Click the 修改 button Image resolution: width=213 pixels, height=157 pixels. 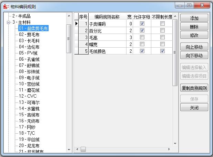coord(194,35)
